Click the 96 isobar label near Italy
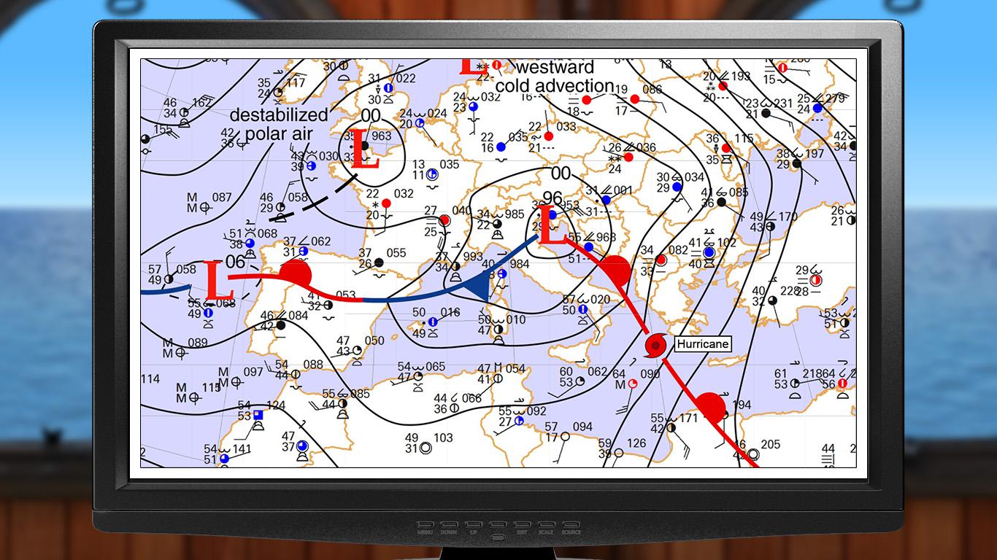This screenshot has height=560, width=997. tap(553, 198)
